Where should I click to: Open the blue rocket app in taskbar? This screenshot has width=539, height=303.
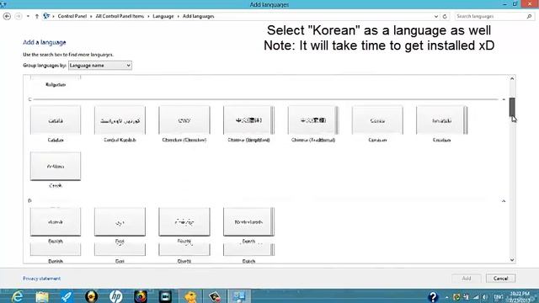tap(67, 296)
